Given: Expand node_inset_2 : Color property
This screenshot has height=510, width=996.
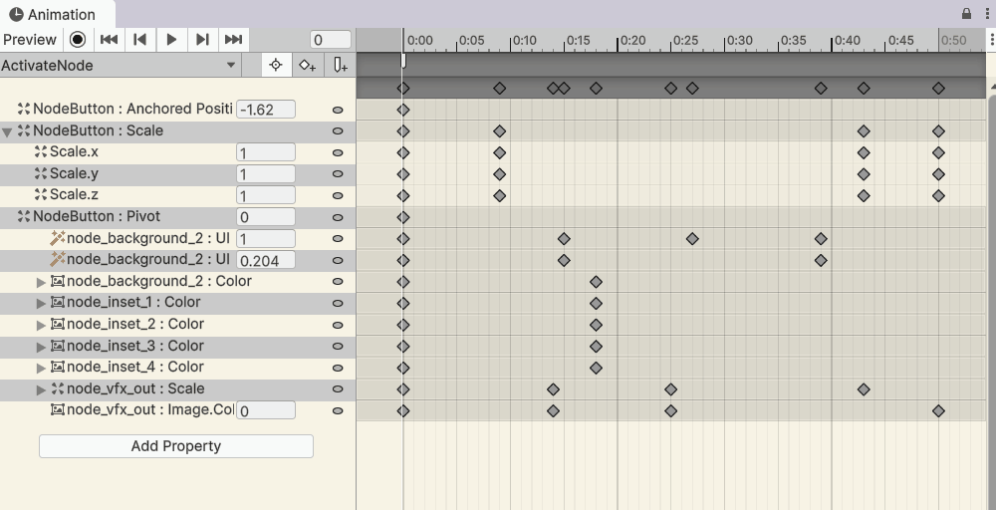Looking at the screenshot, I should coord(41,325).
